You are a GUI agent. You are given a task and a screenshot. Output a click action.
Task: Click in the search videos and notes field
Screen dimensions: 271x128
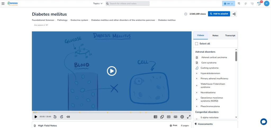tap(128, 3)
